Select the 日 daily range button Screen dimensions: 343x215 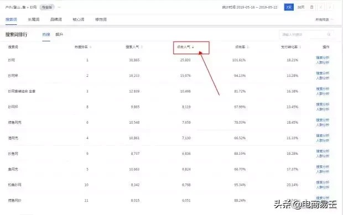[x=311, y=7]
